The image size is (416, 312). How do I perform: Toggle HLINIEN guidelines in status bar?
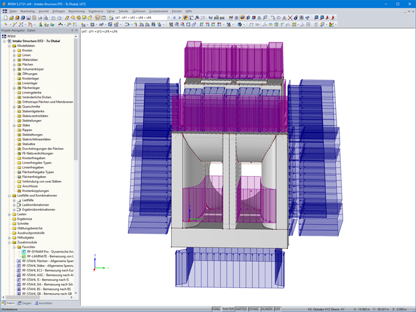point(267,309)
